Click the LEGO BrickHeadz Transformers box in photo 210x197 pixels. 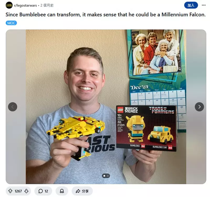tap(146, 128)
